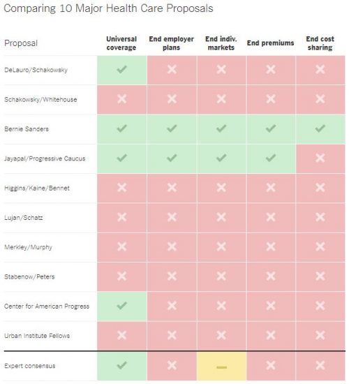Click Jayapal/Progressive Caucus end premiums checkmark

271,158
